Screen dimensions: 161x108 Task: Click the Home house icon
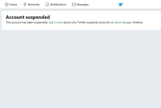(x=7, y=4)
